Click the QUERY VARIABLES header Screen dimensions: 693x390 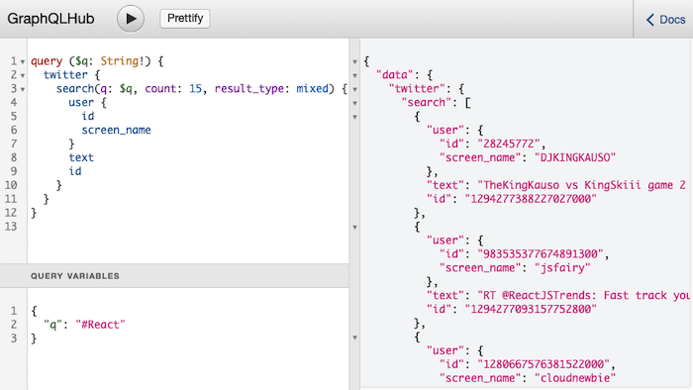tap(174, 276)
